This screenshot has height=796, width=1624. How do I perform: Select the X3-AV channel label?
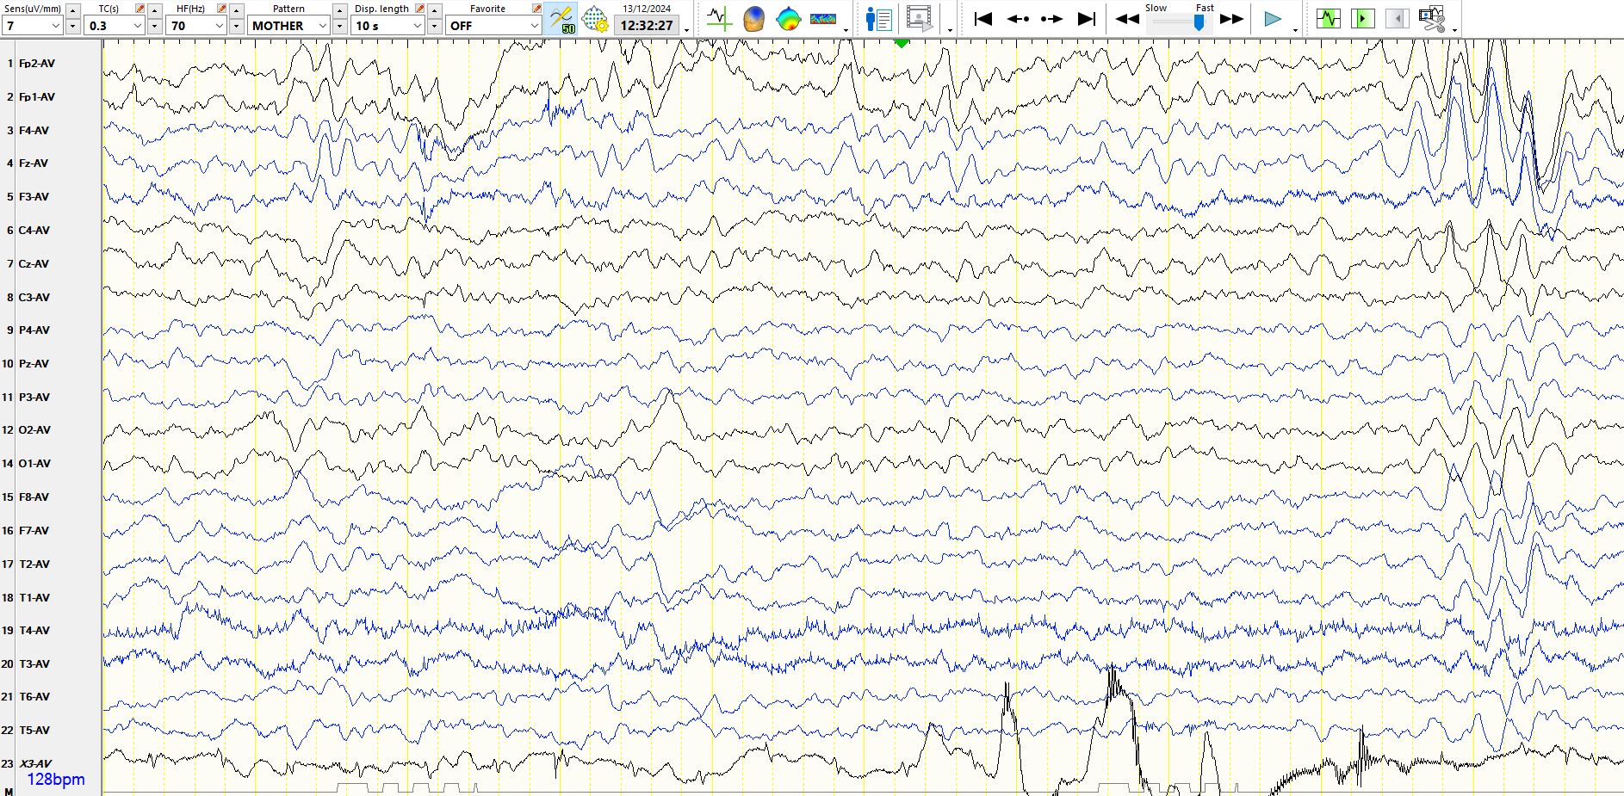35,764
